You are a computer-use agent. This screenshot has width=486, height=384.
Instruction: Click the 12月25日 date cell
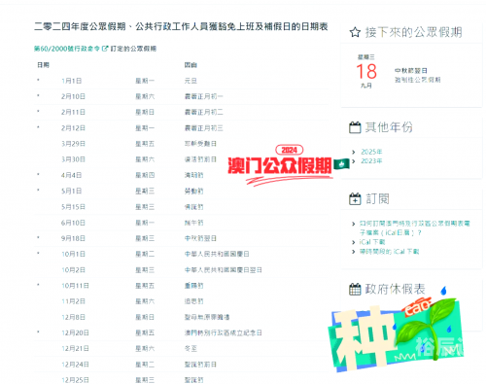75,380
